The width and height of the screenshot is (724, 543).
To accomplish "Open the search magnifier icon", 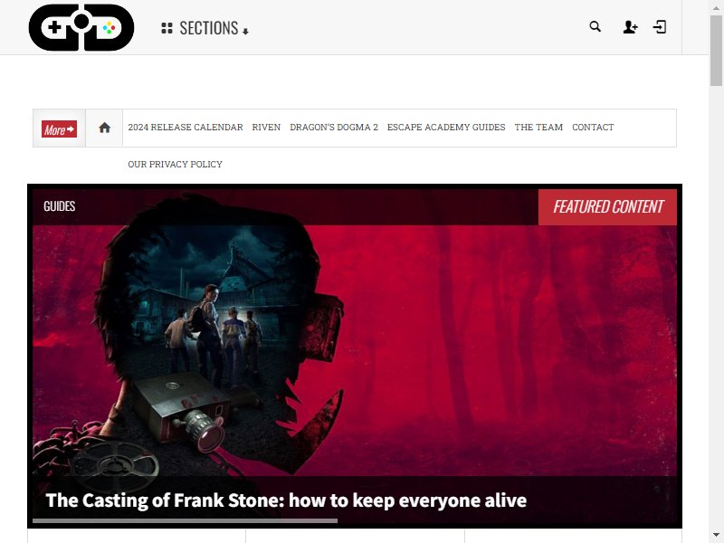I will [595, 27].
